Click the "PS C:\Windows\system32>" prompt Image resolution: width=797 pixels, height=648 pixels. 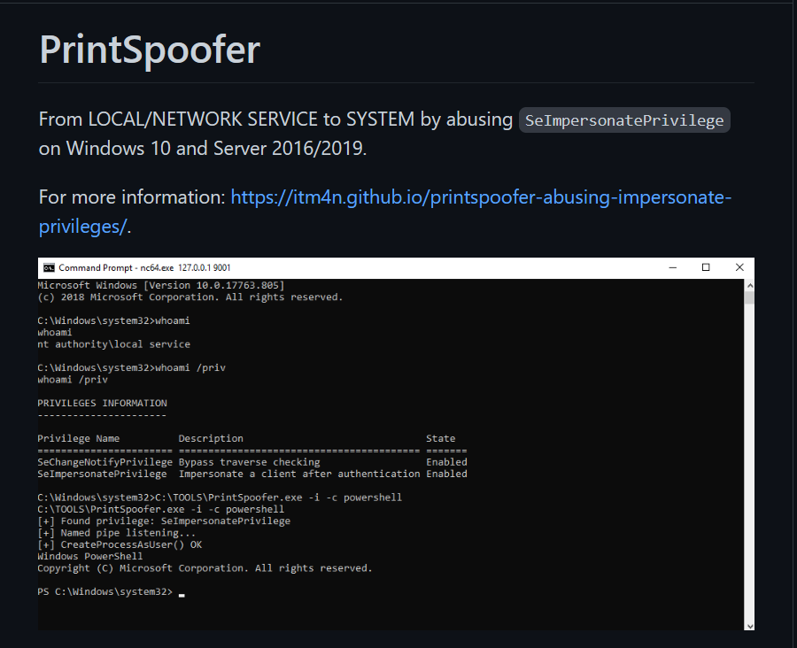(104, 591)
